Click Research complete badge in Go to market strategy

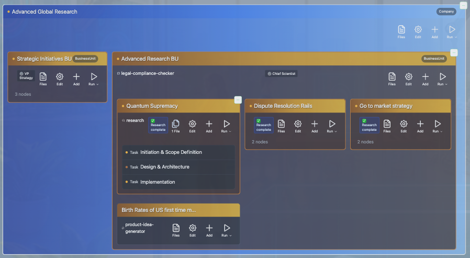369,125
